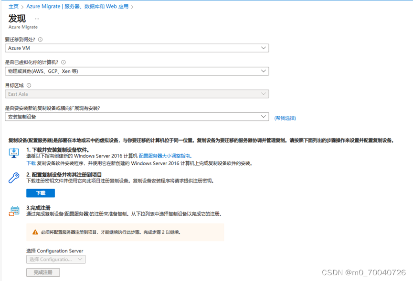Click the 是否要安装新的复制设备或横向扩展现有安装? label
Viewport: 413px width, 281px height.
[x=53, y=108]
